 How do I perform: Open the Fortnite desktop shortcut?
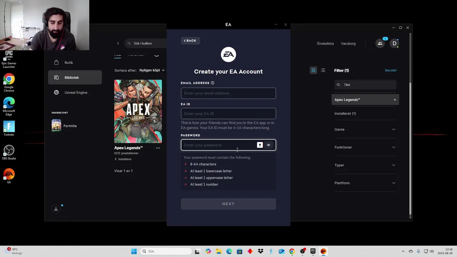[9, 128]
